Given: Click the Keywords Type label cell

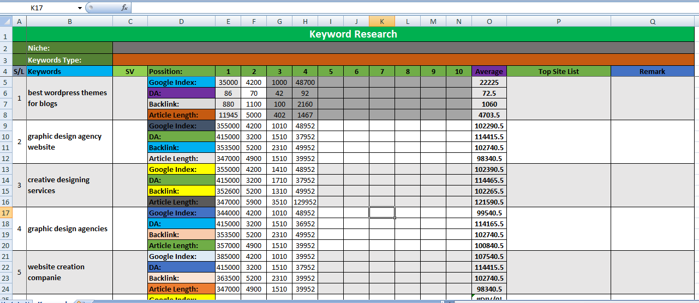Looking at the screenshot, I should pos(62,60).
